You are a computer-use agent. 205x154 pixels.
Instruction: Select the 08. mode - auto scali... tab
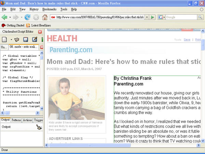point(24,47)
